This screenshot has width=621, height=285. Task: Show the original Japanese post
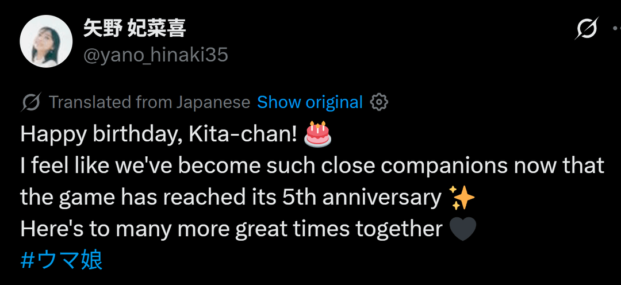[310, 102]
